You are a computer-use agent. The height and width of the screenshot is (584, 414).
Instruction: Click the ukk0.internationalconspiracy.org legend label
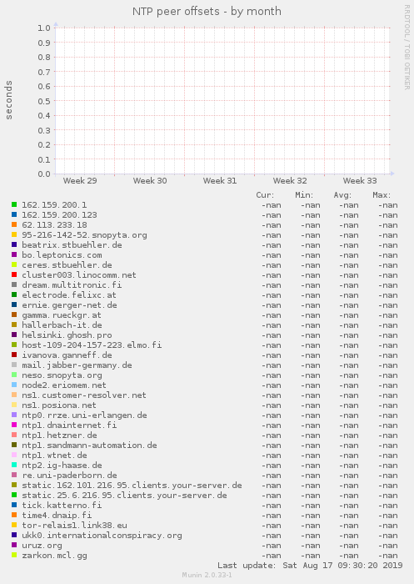pos(102,536)
